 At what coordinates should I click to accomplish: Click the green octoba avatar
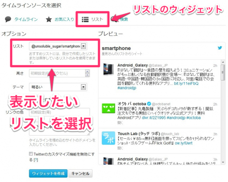(x=109, y=108)
